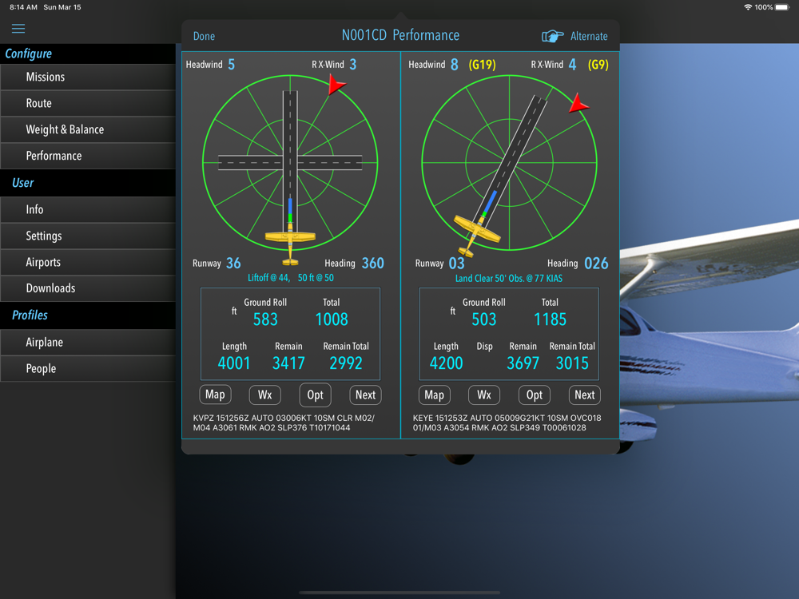Tap the Runway 36 value
This screenshot has width=799, height=599.
(233, 264)
